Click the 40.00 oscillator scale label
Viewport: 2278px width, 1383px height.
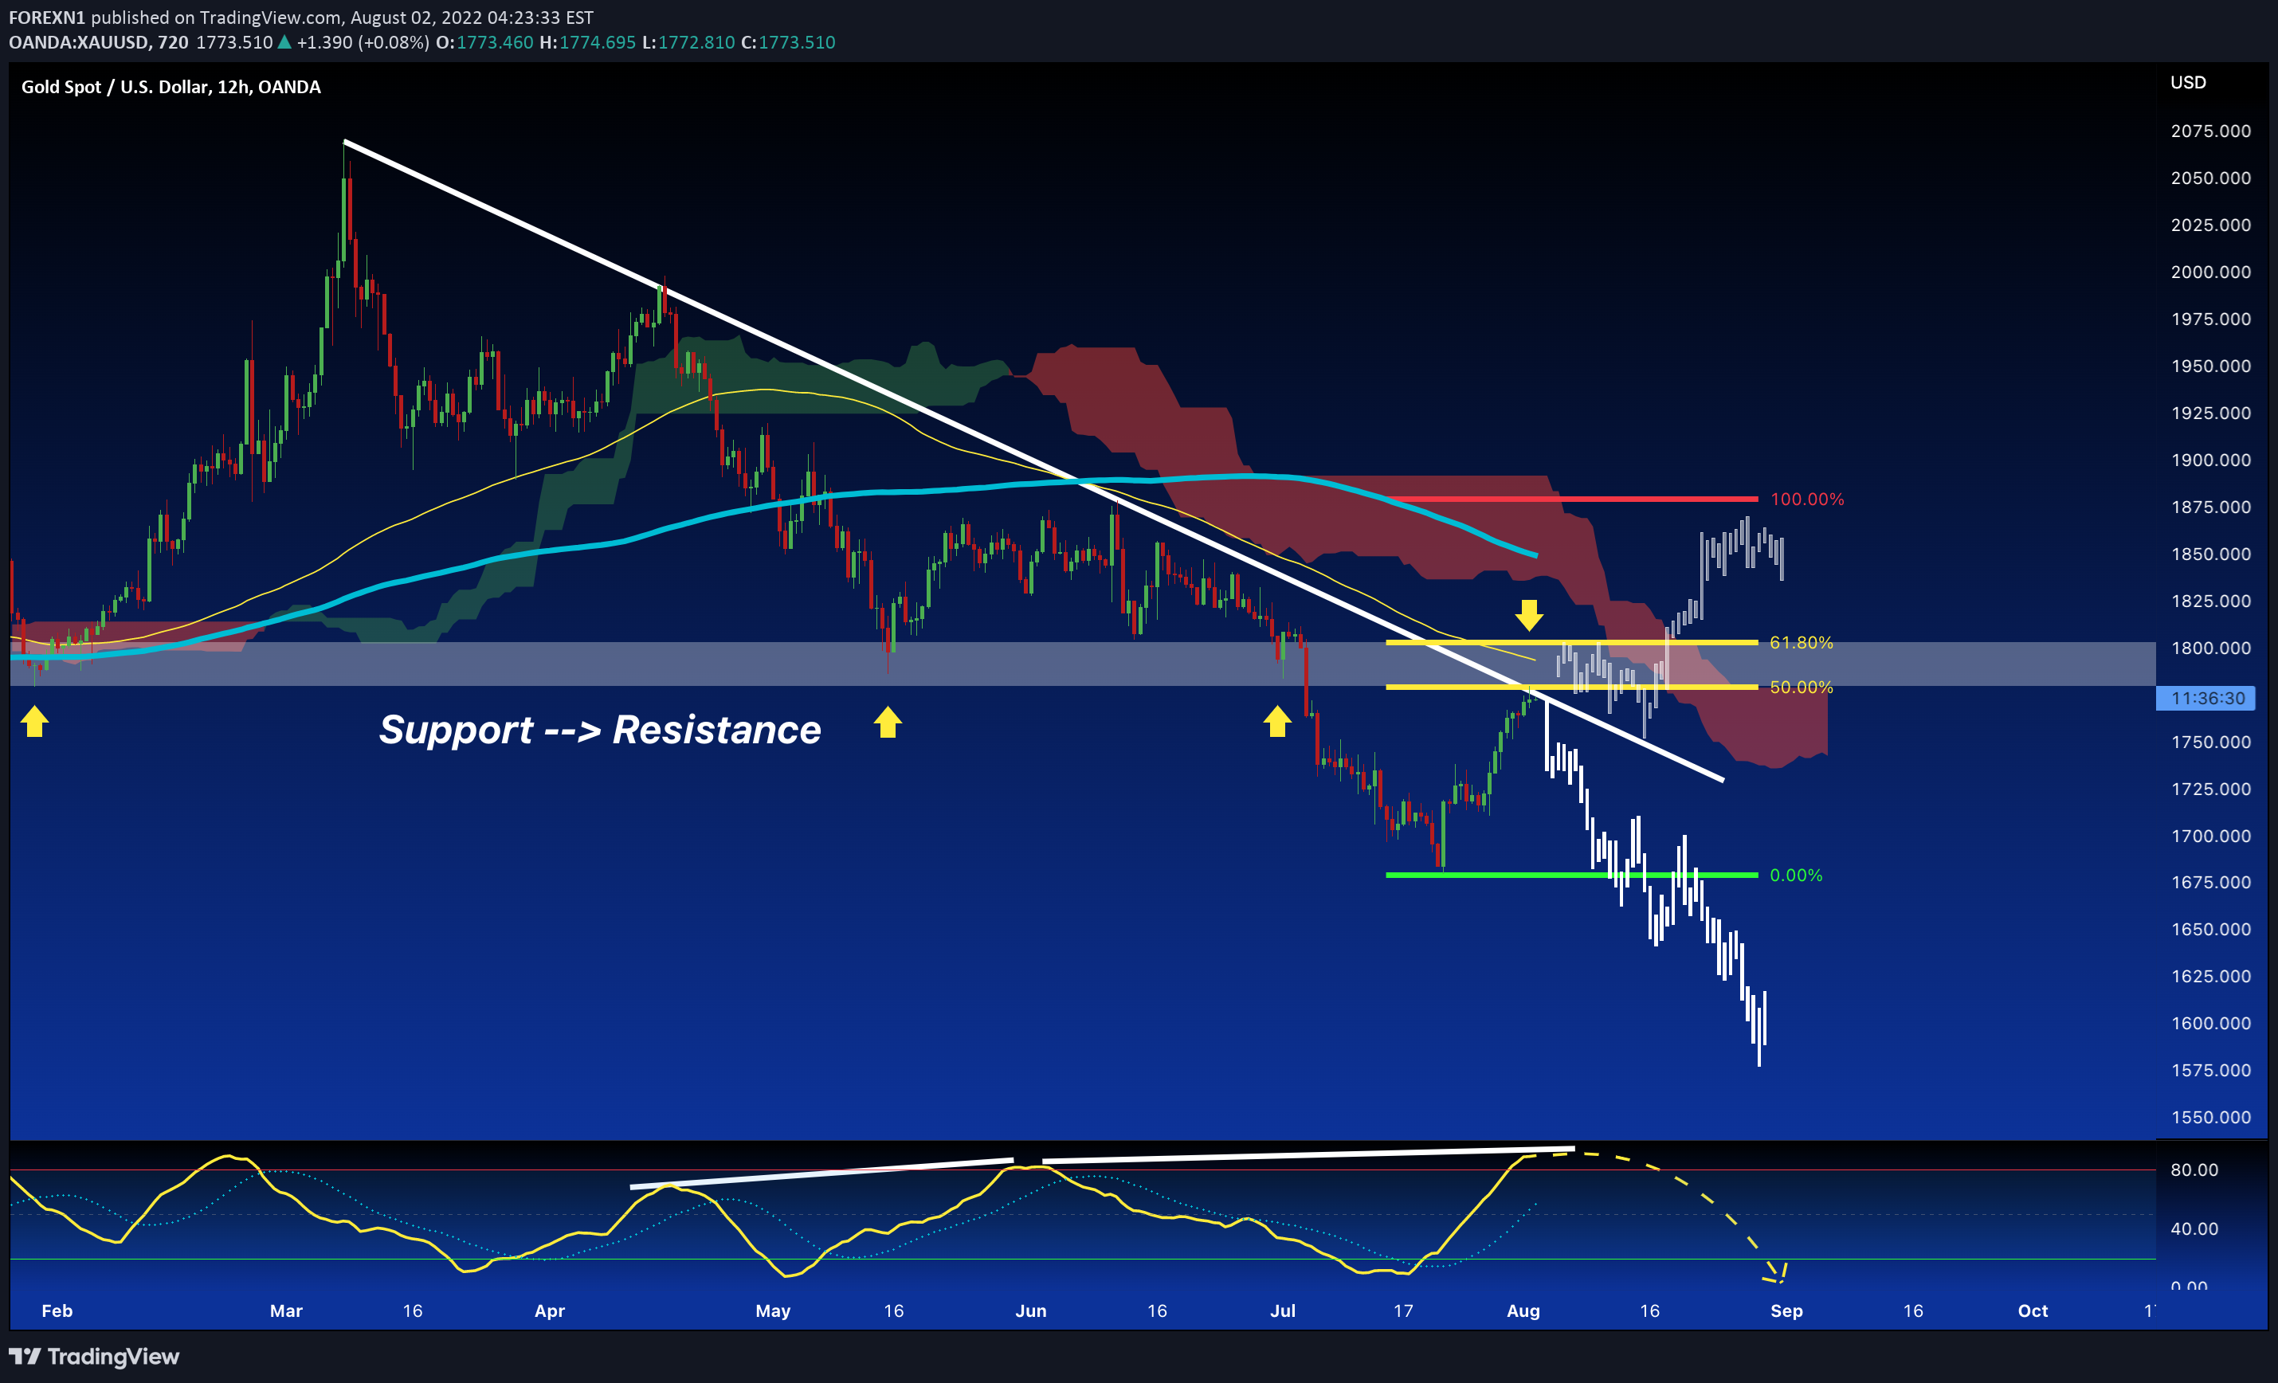[2194, 1228]
